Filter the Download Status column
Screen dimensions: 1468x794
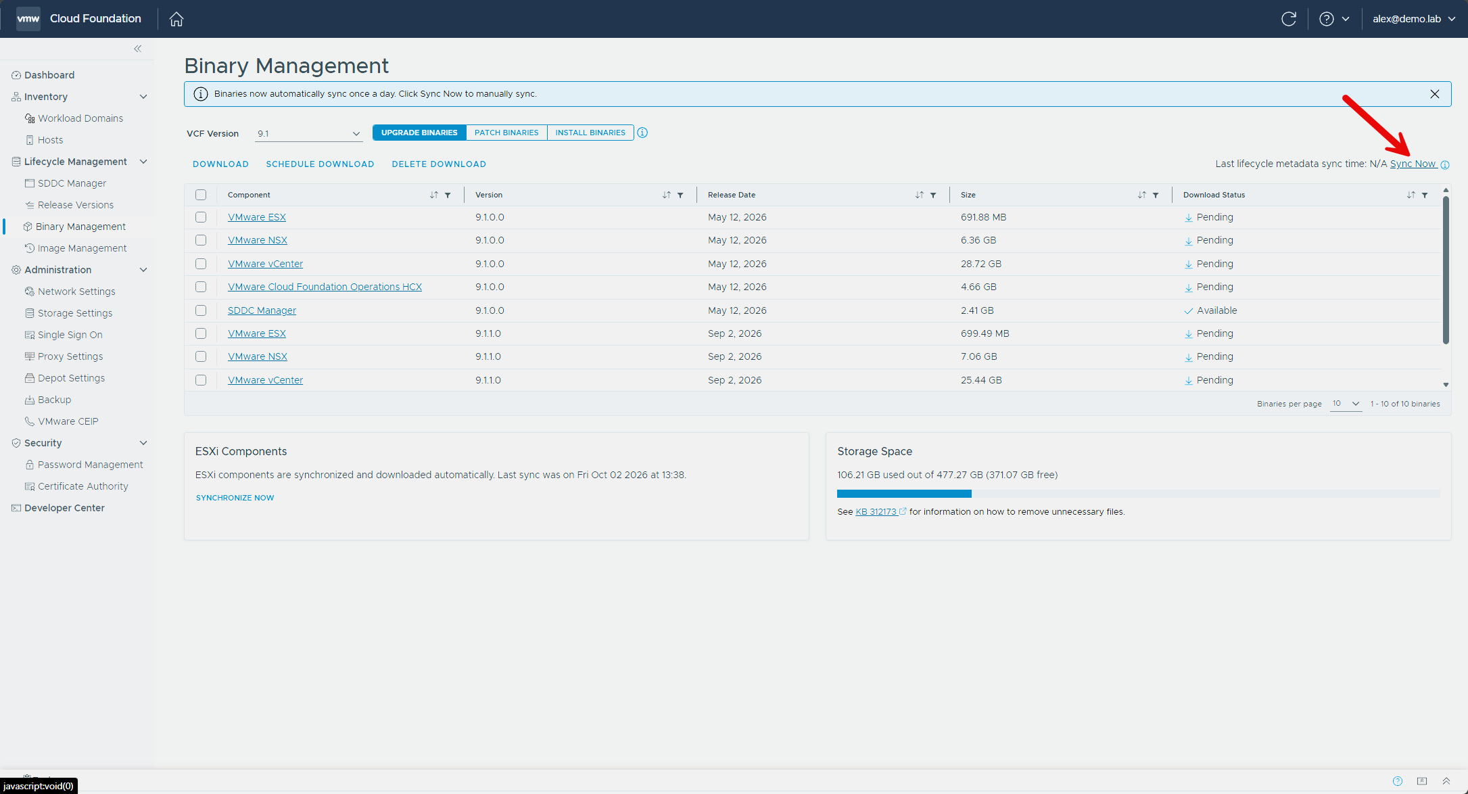1425,195
